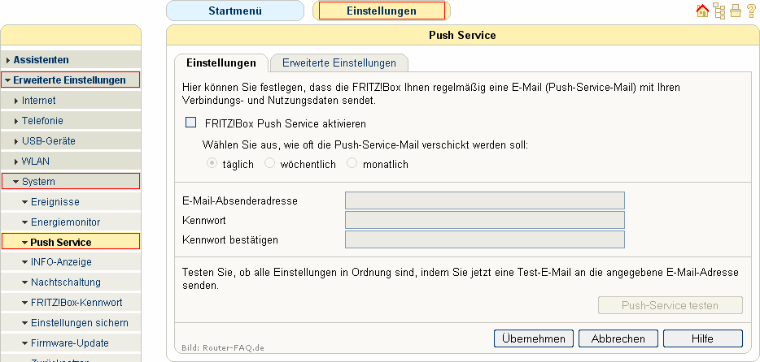
Task: Focus the Kennwort input field
Action: tap(485, 220)
